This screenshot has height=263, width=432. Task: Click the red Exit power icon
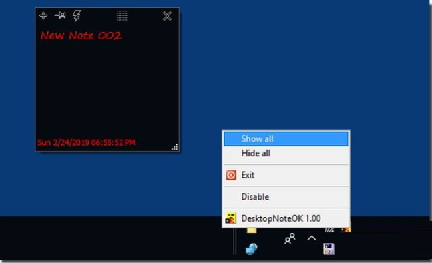tap(231, 175)
